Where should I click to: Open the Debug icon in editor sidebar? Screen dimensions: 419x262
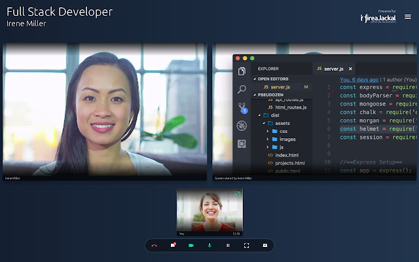pyautogui.click(x=242, y=126)
